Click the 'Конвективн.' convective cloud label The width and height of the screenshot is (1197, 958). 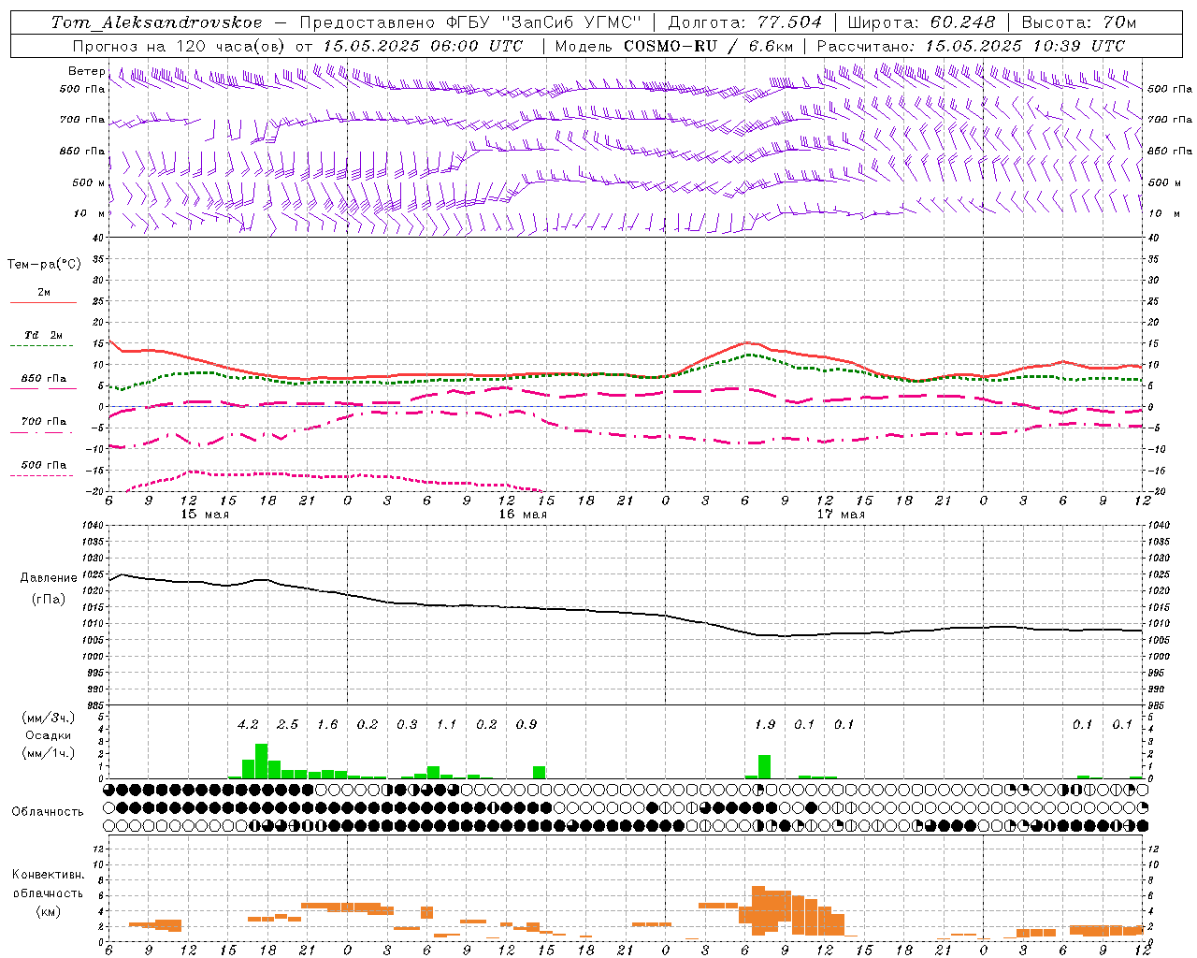pos(48,875)
